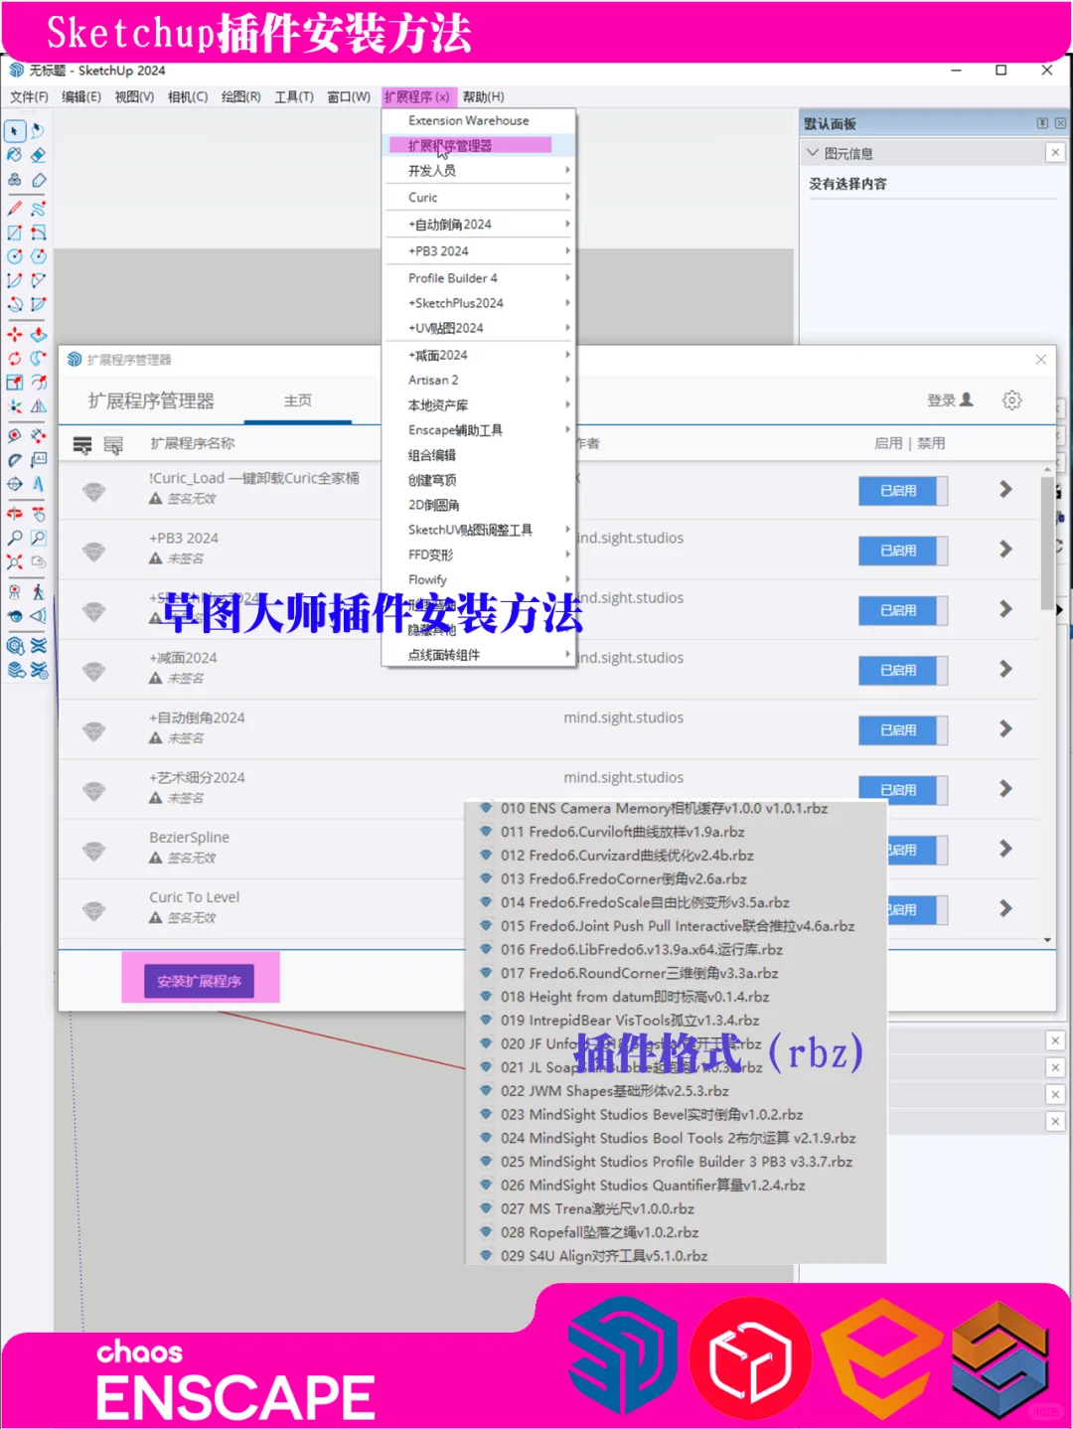Open the Enscape辅助工具 submenu
This screenshot has width=1073, height=1429.
[x=457, y=429]
